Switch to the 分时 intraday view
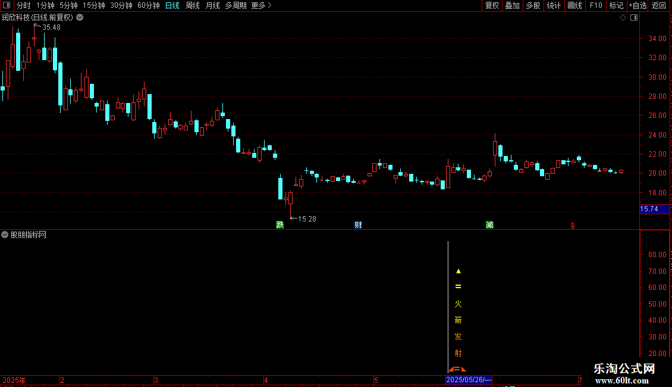The image size is (672, 387). pyautogui.click(x=23, y=5)
